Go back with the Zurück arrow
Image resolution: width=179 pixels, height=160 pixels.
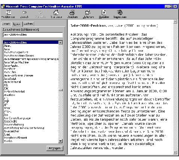(24, 12)
